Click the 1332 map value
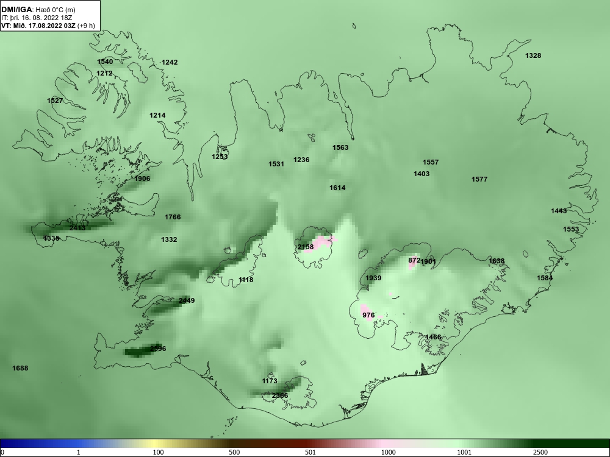The height and width of the screenshot is (457, 610). pos(169,239)
